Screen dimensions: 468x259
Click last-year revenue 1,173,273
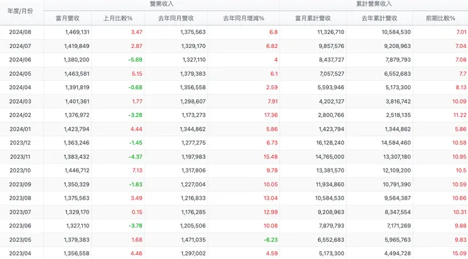pyautogui.click(x=194, y=115)
